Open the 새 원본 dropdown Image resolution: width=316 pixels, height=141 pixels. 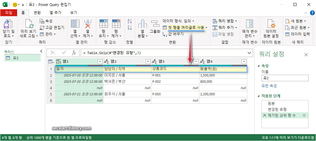point(295,21)
